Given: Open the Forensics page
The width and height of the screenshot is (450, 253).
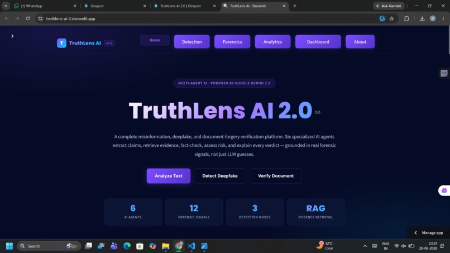Looking at the screenshot, I should [232, 42].
